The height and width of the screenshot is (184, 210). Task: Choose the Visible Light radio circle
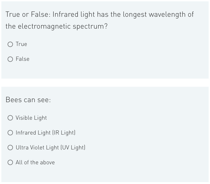10,118
